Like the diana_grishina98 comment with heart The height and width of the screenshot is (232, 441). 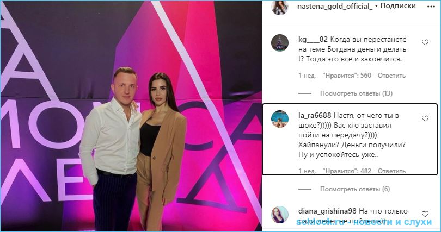click(425, 214)
